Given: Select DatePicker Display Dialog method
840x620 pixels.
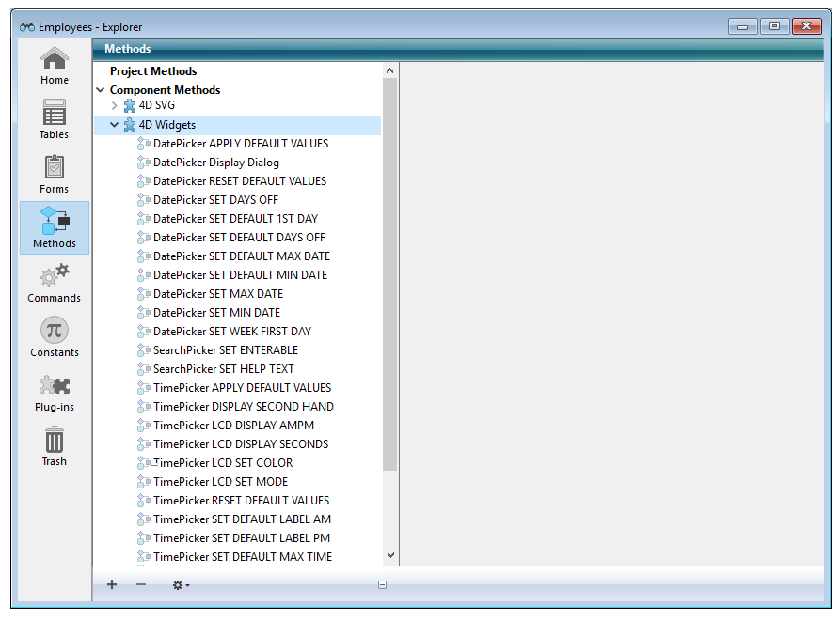Looking at the screenshot, I should pyautogui.click(x=215, y=163).
